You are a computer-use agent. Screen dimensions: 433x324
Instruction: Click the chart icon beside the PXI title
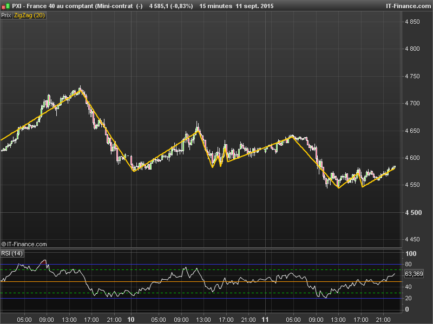[6, 6]
